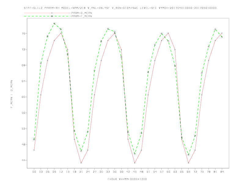Click the x-axis forecast hour label 21

point(81,172)
